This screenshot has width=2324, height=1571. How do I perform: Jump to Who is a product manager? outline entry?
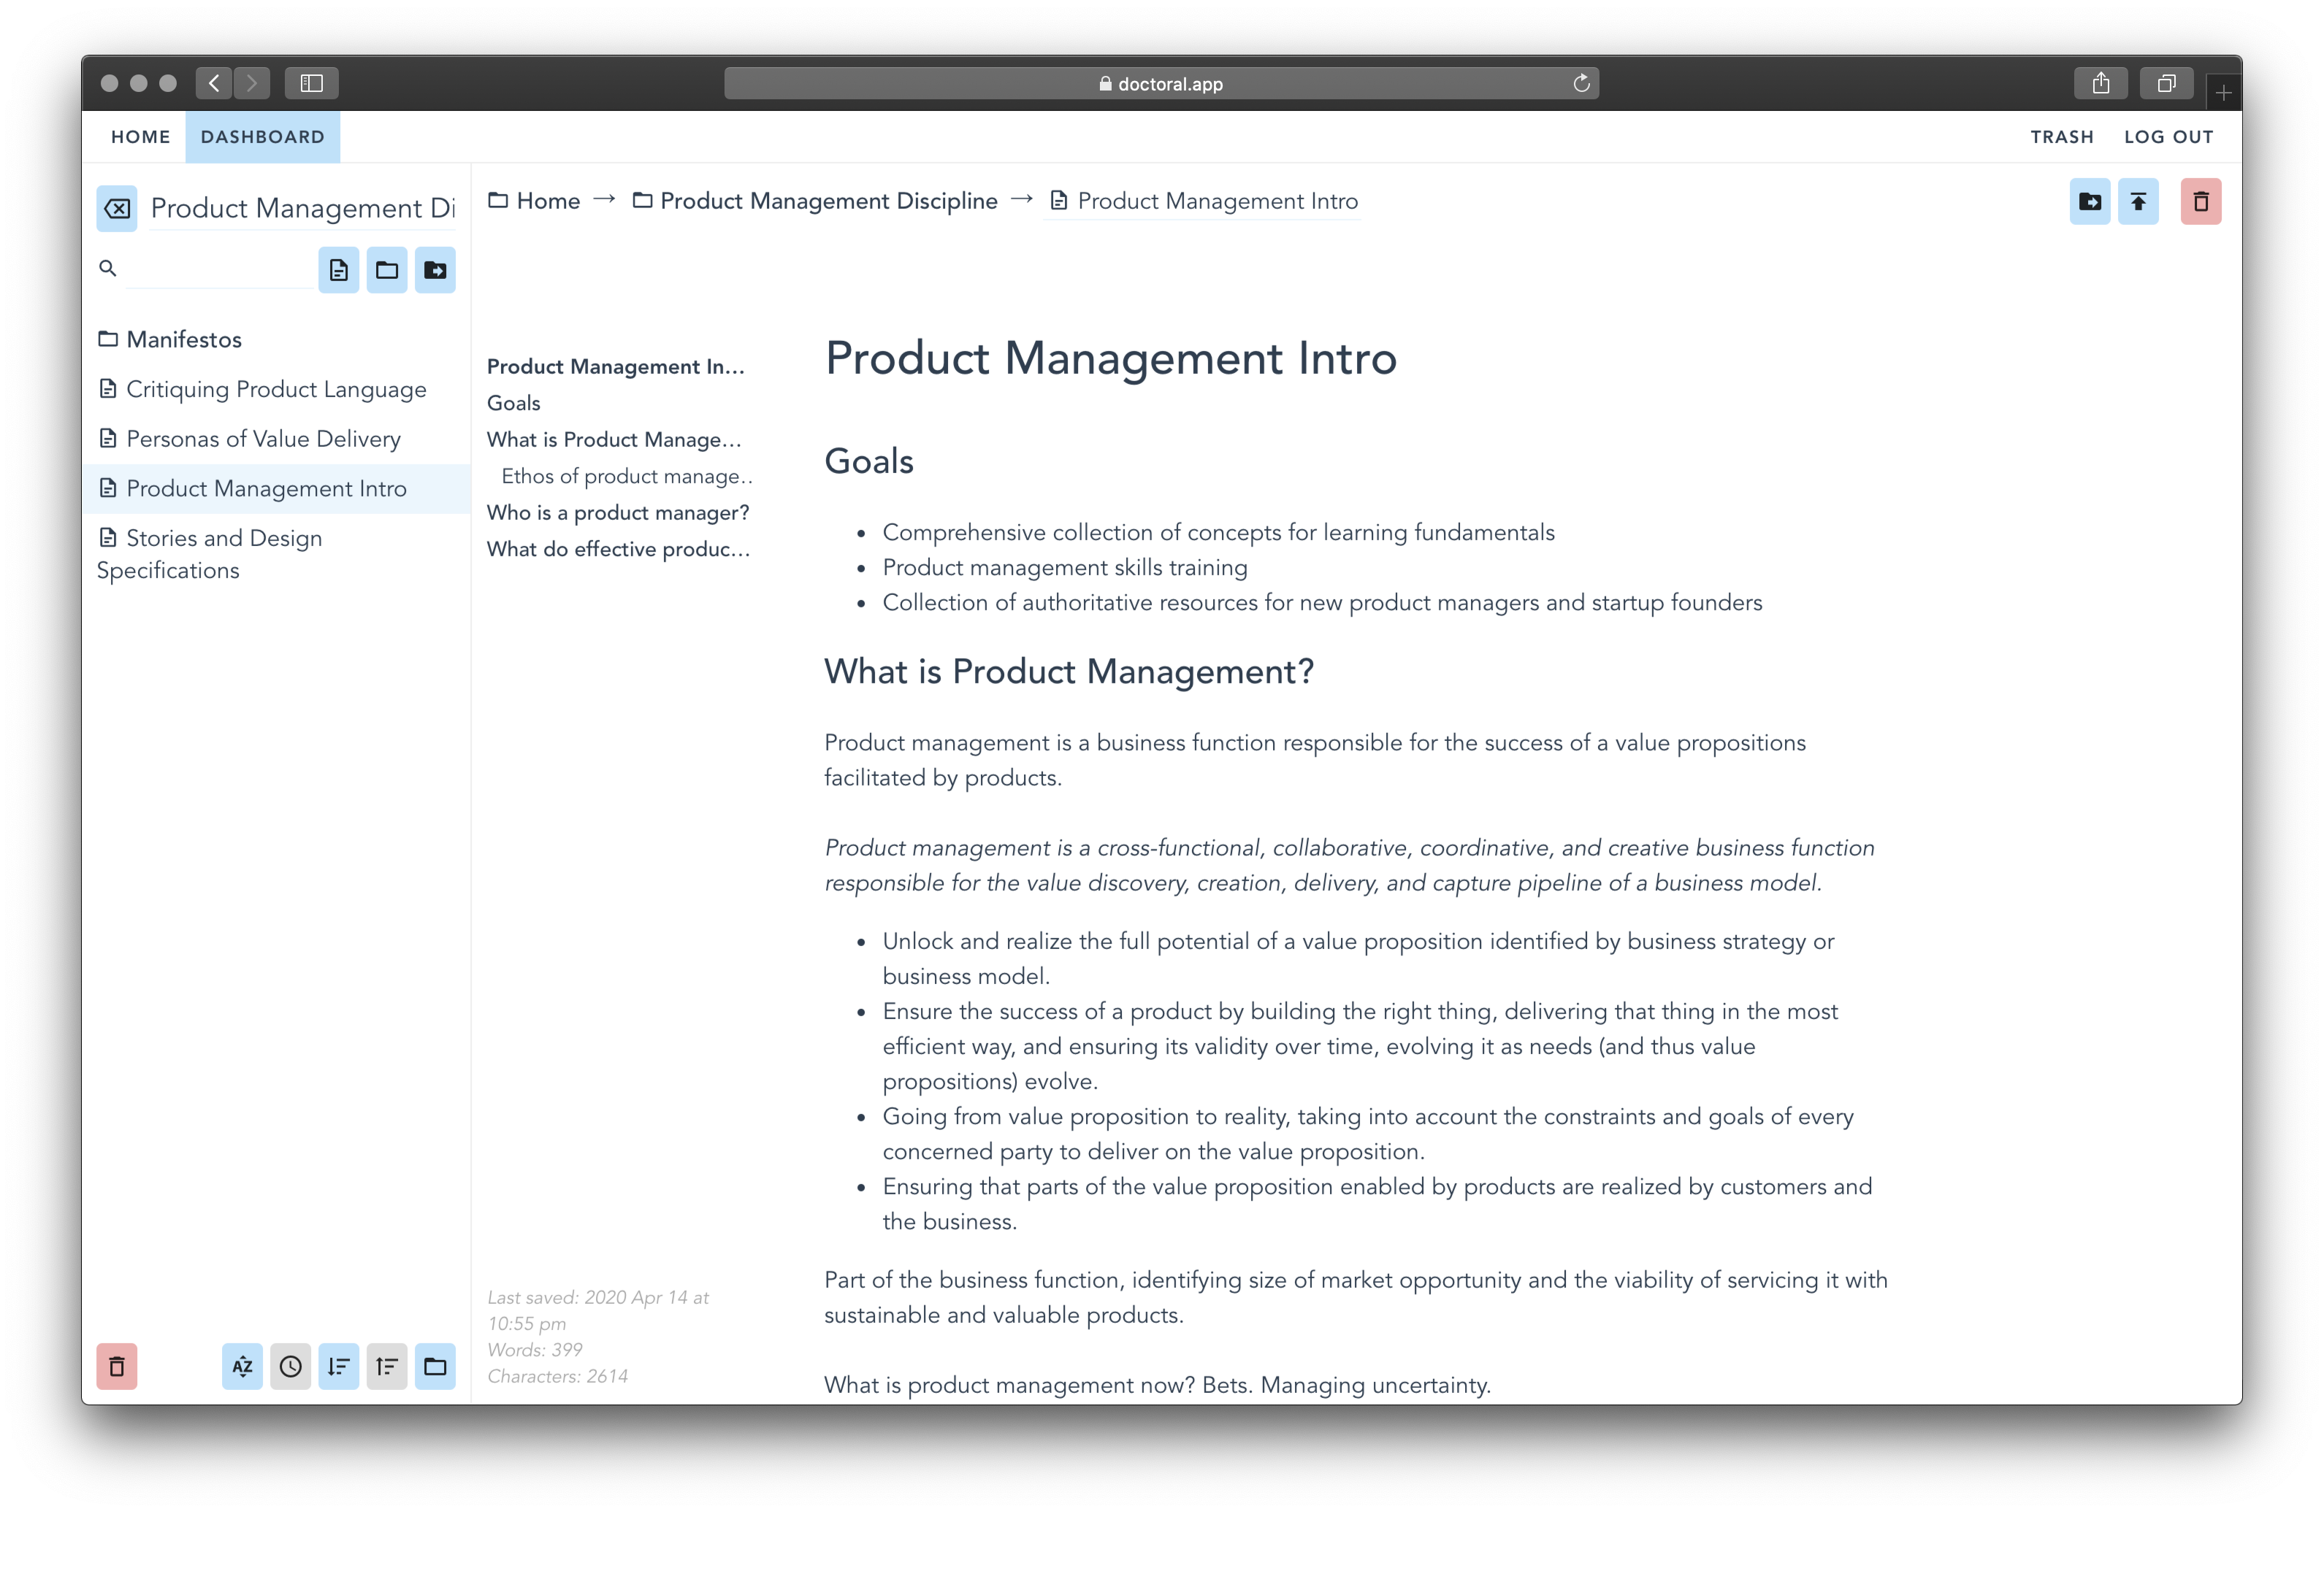(x=618, y=512)
